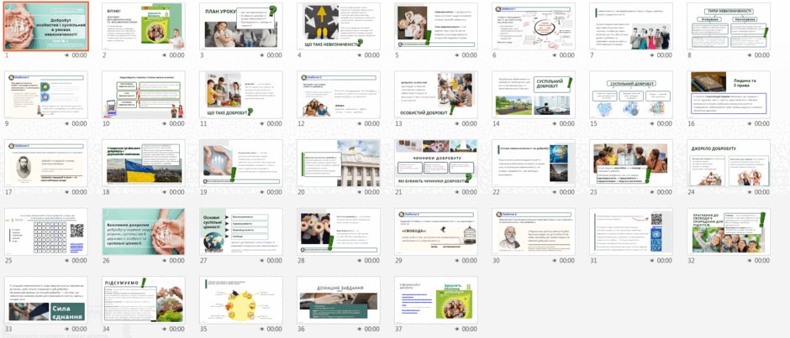Click the transition star icon under slide 26
790x338 pixels.
(165, 261)
